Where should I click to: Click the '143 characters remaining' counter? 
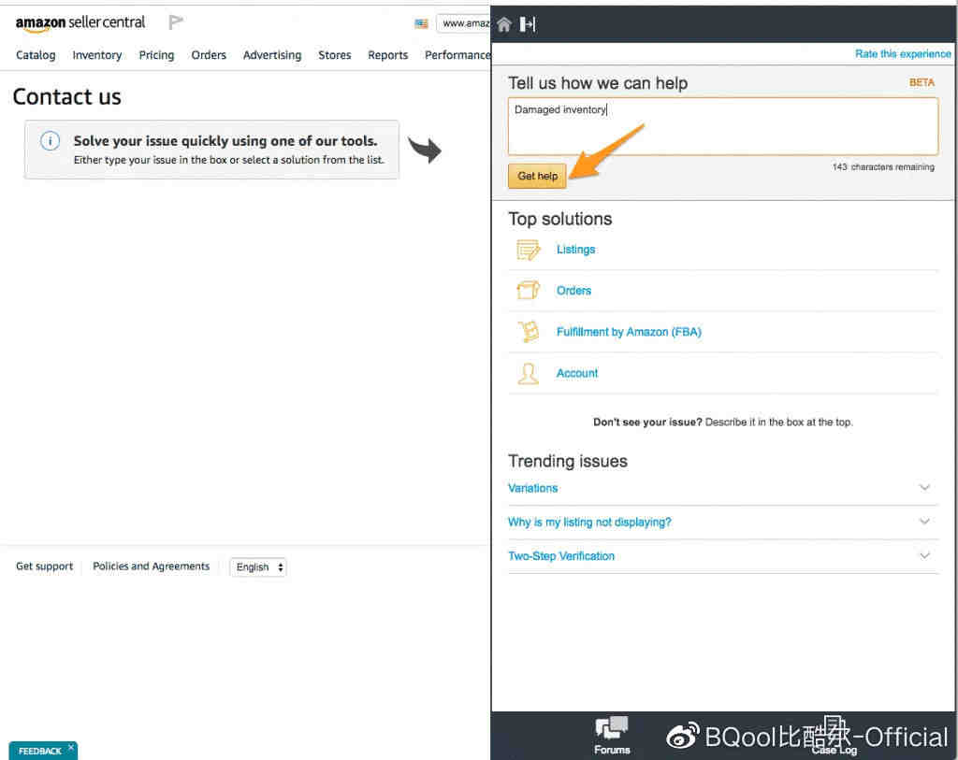(x=883, y=166)
